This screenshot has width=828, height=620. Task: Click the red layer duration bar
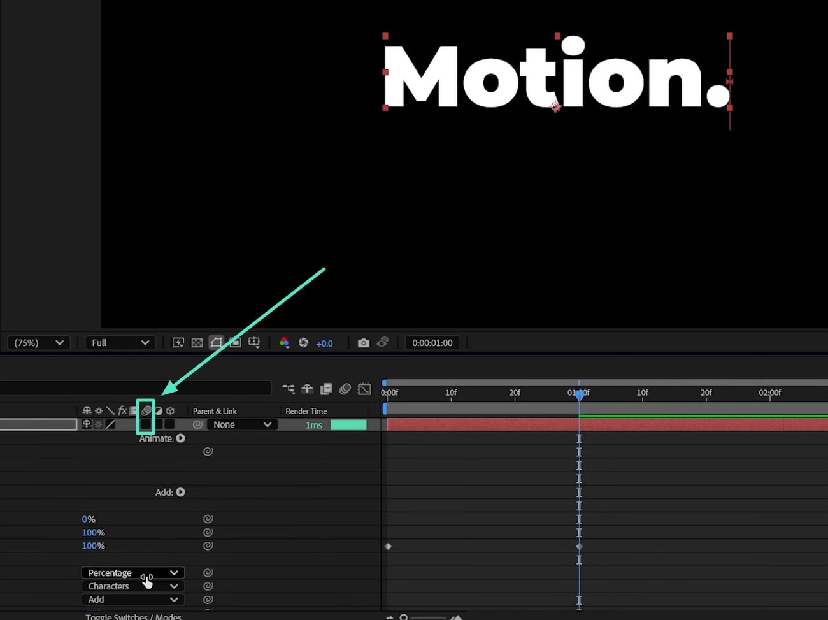point(607,424)
